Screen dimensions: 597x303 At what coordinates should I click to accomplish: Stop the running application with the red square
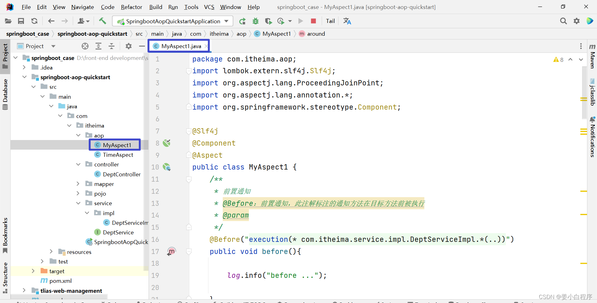tap(313, 21)
